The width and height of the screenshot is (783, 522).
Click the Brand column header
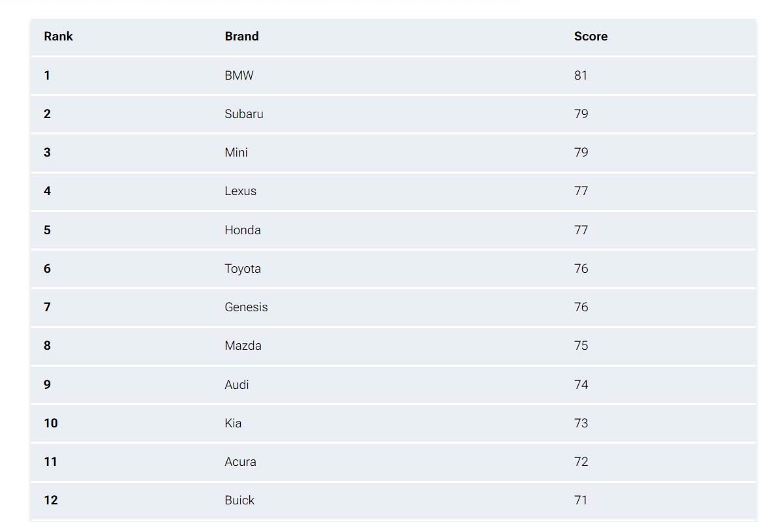coord(241,37)
